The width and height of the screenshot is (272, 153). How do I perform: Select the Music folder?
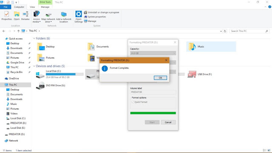coord(211,47)
